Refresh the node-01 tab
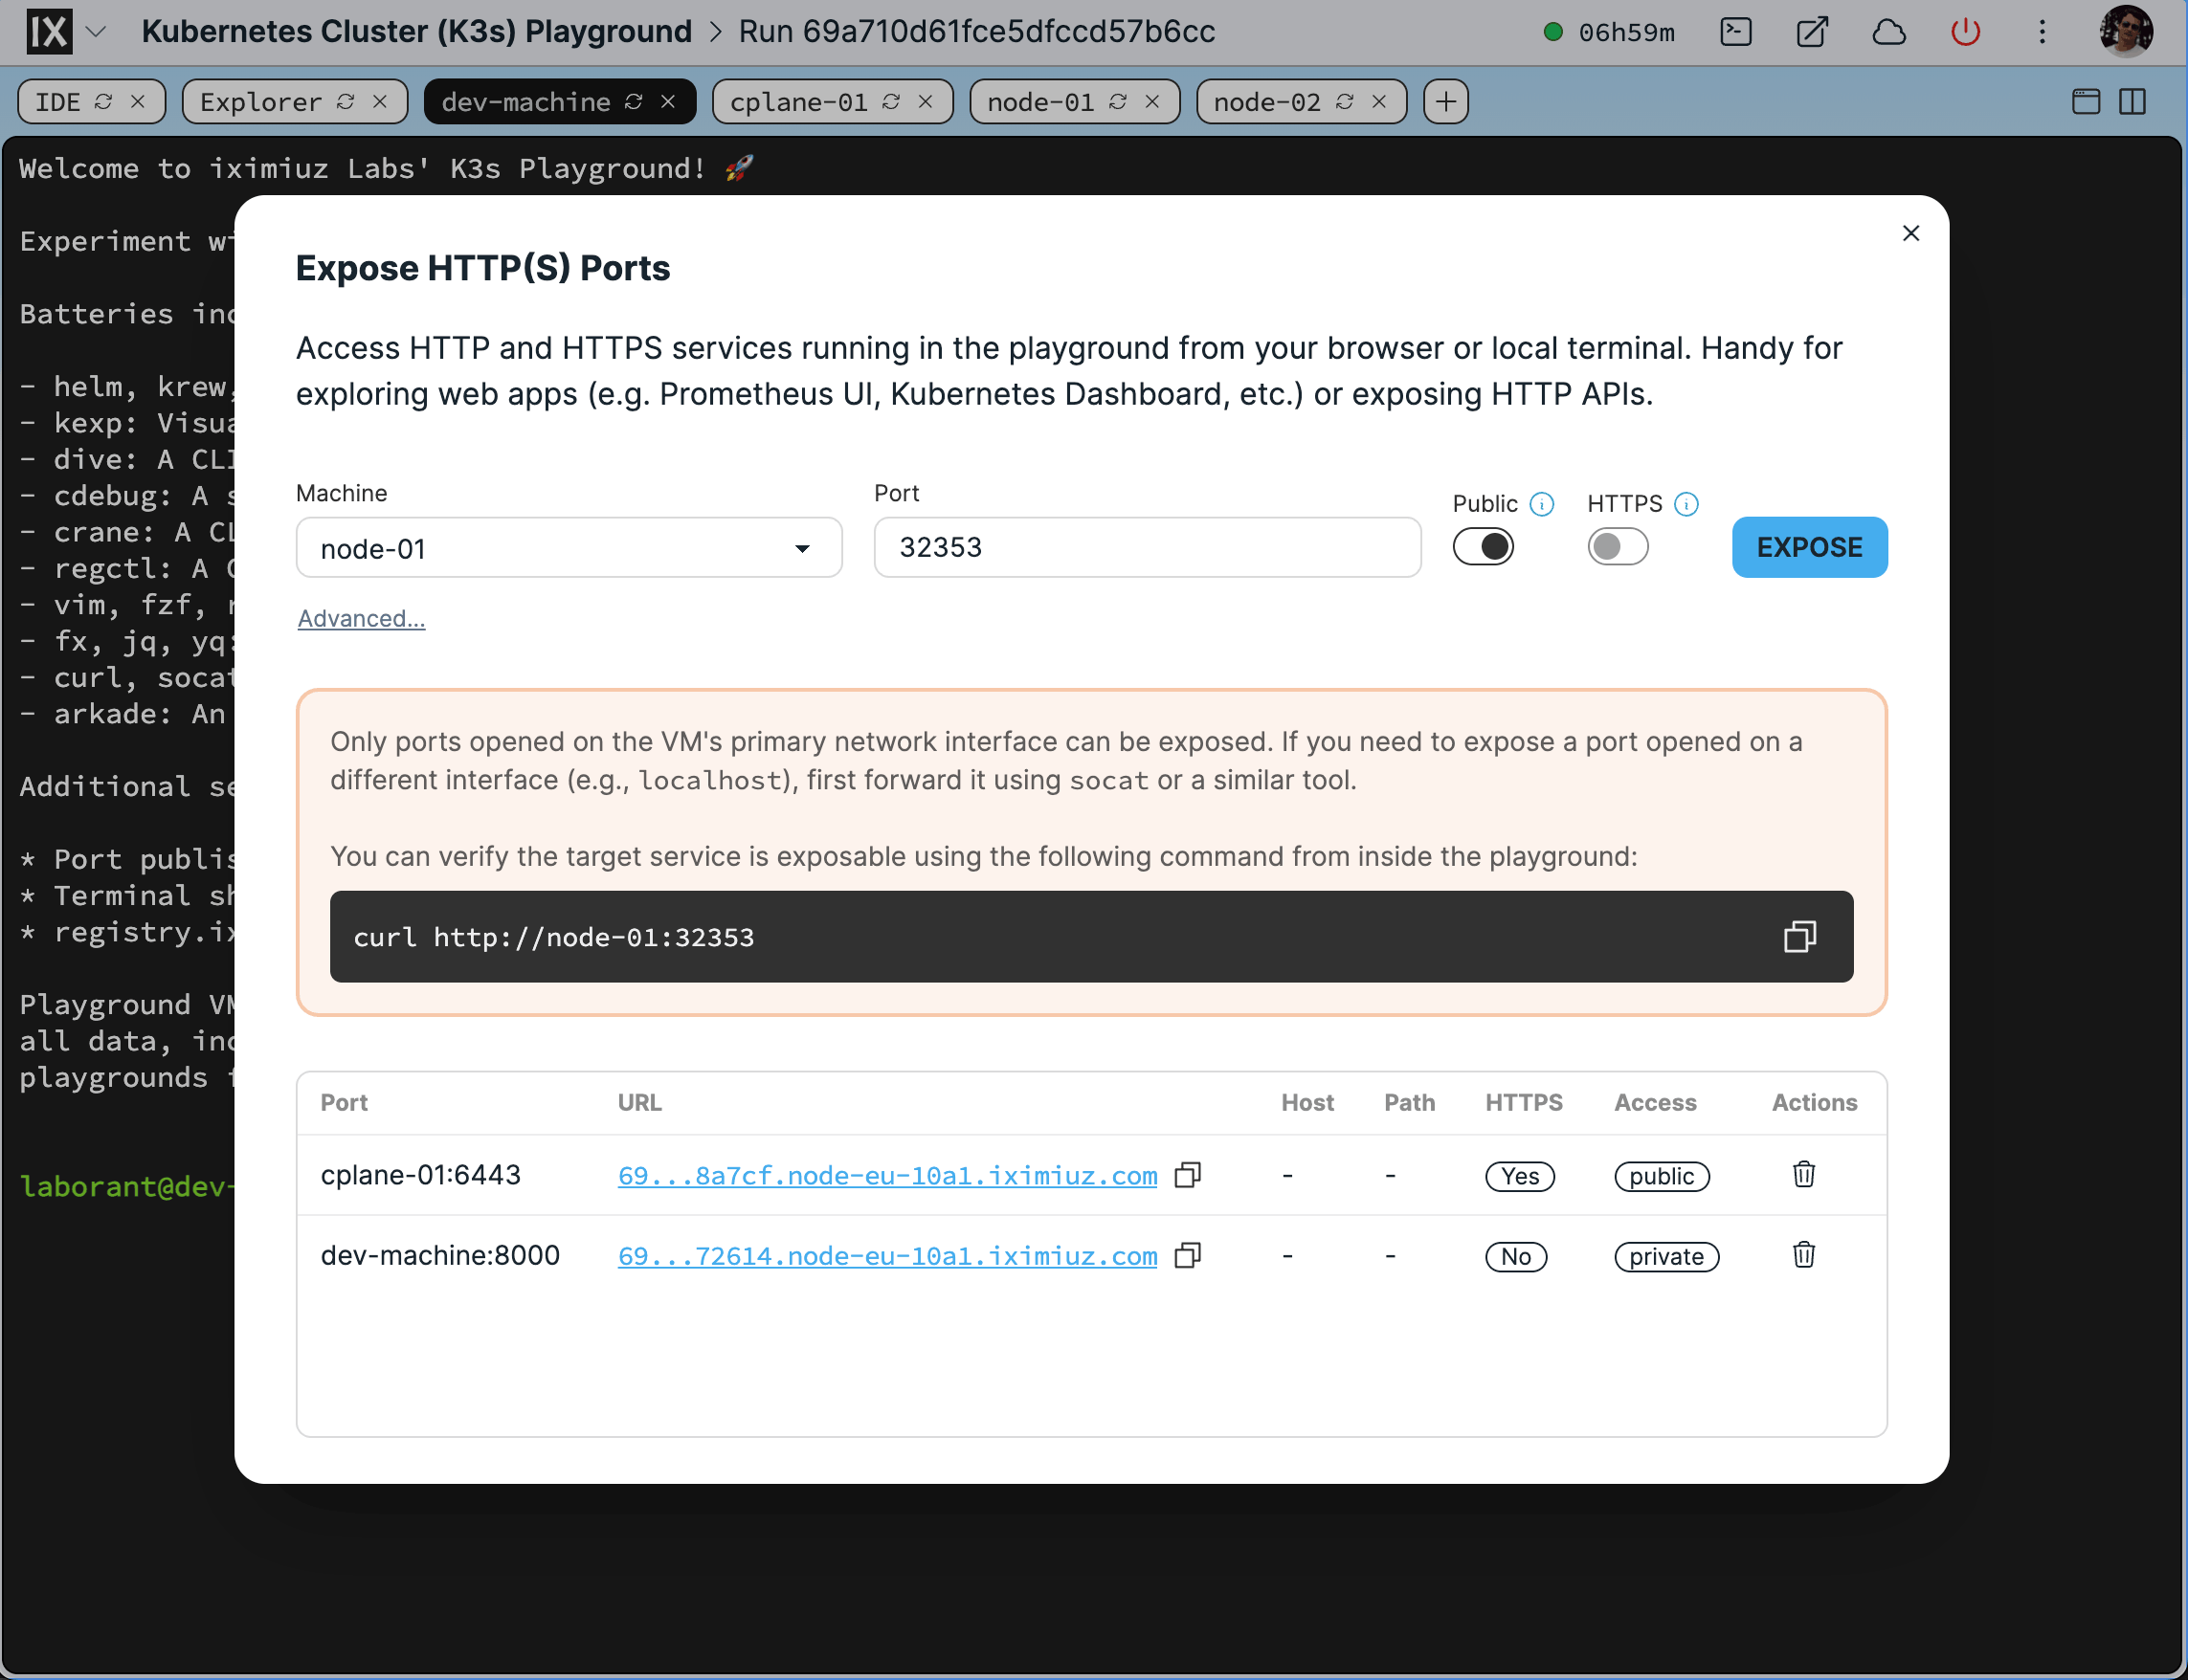Image resolution: width=2188 pixels, height=1680 pixels. pos(1120,101)
